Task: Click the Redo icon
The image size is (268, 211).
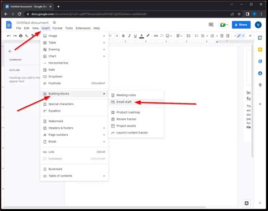Action: tap(15, 36)
